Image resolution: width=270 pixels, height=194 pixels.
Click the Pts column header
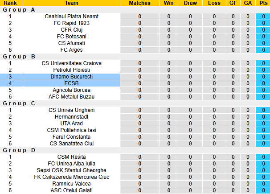click(263, 3)
